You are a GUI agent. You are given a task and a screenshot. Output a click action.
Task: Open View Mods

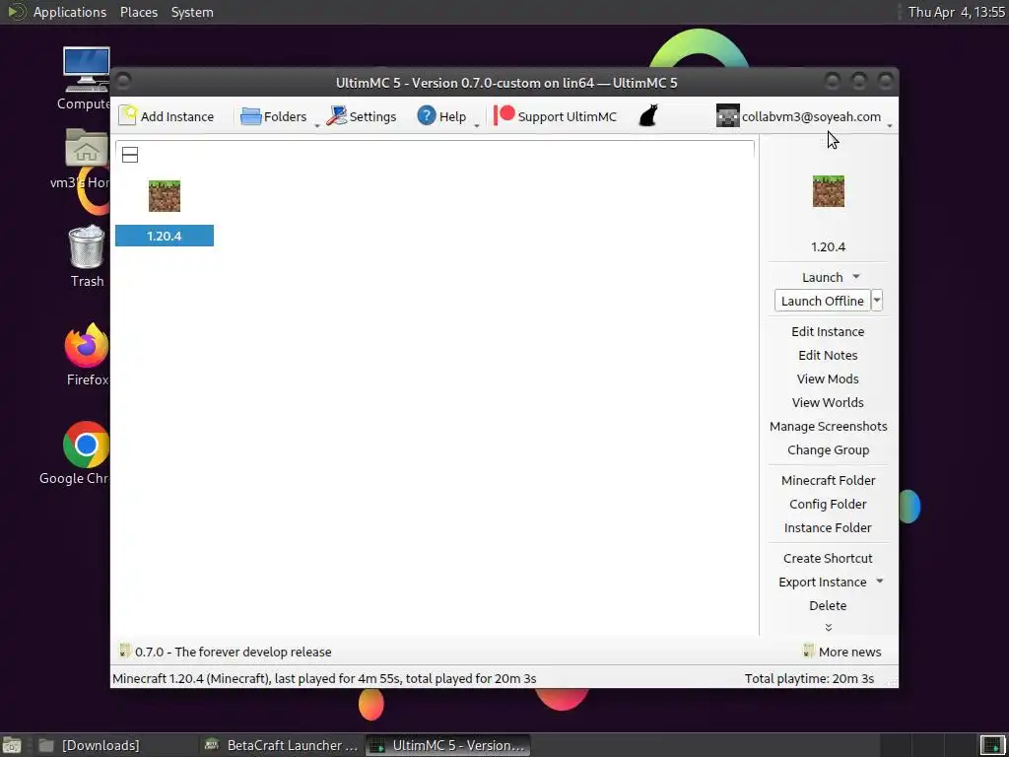click(828, 379)
